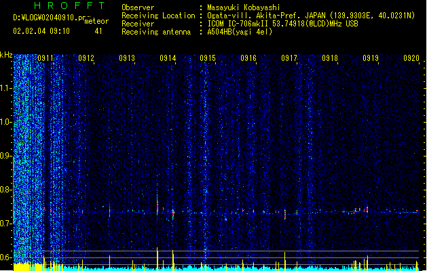Click the meteor count value 41
Image resolution: width=427 pixels, height=271 pixels.
98,31
